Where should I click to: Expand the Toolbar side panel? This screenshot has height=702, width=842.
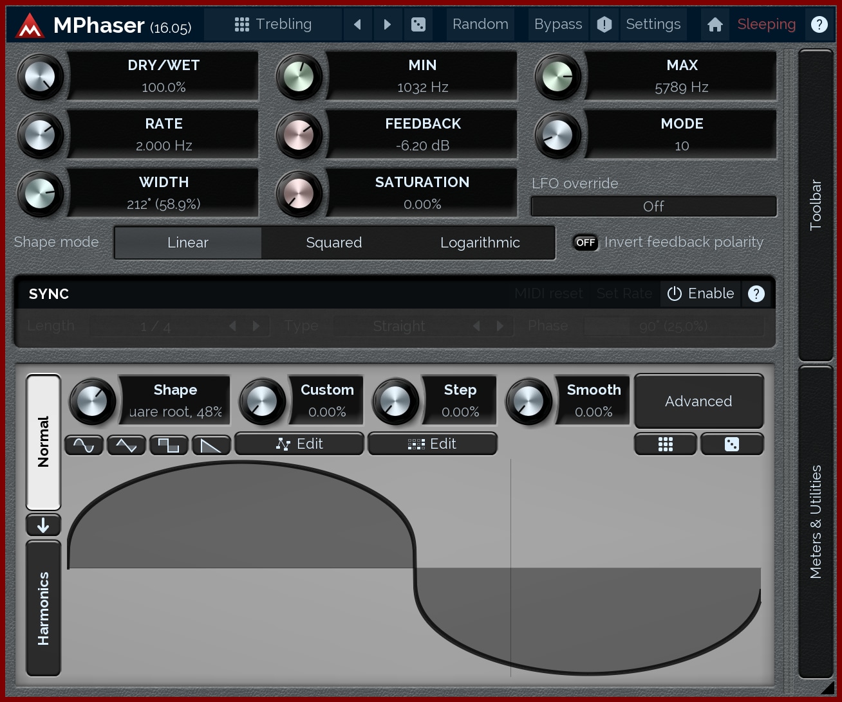[816, 205]
